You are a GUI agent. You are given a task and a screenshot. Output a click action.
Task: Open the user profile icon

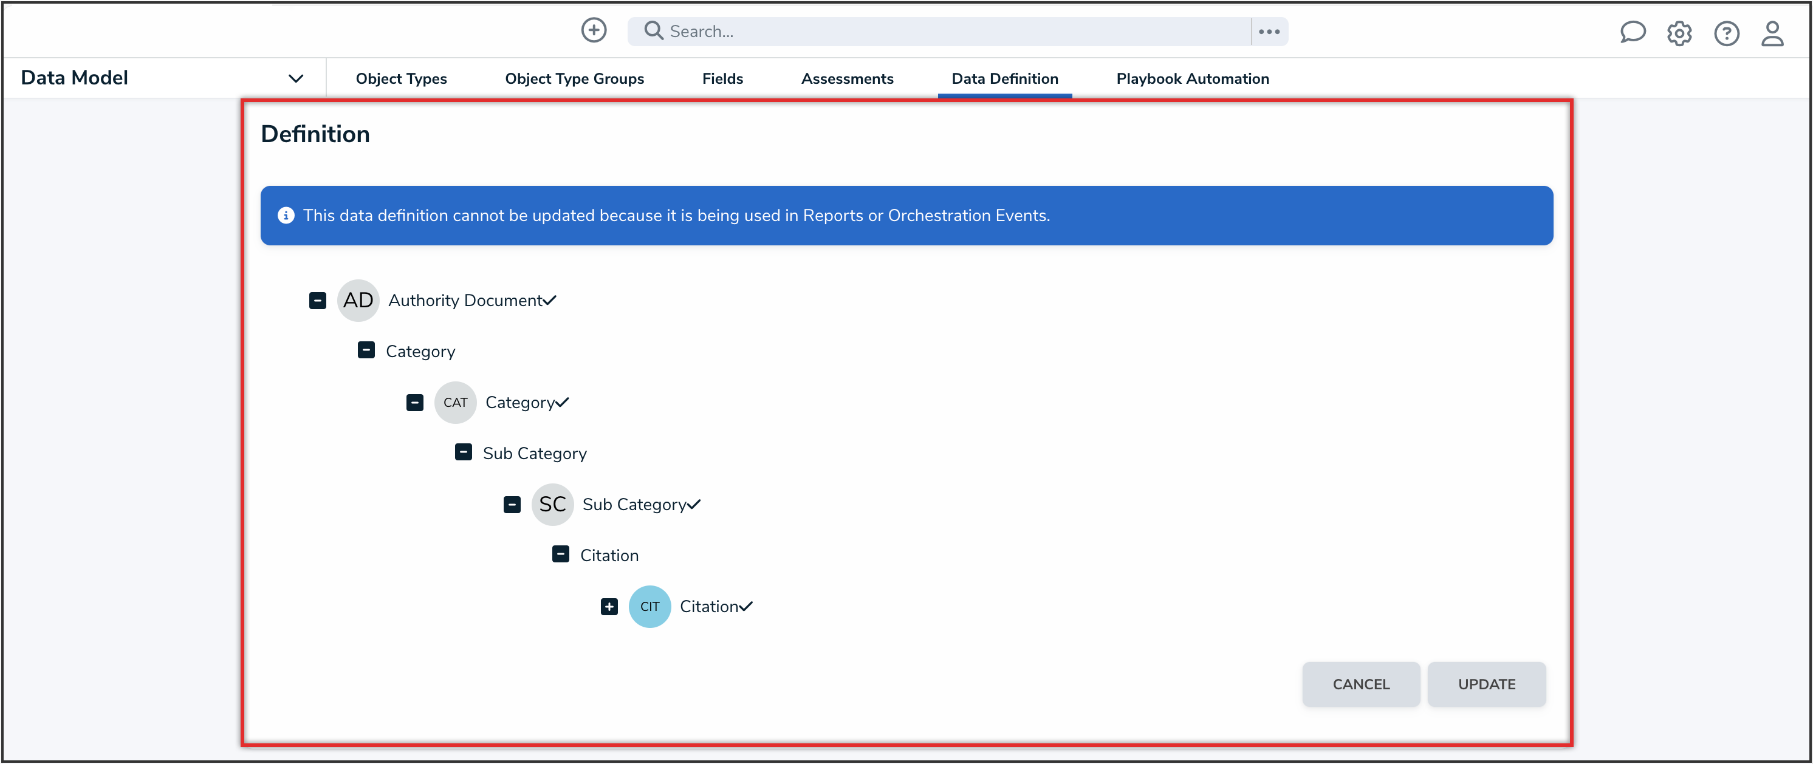[x=1772, y=33]
